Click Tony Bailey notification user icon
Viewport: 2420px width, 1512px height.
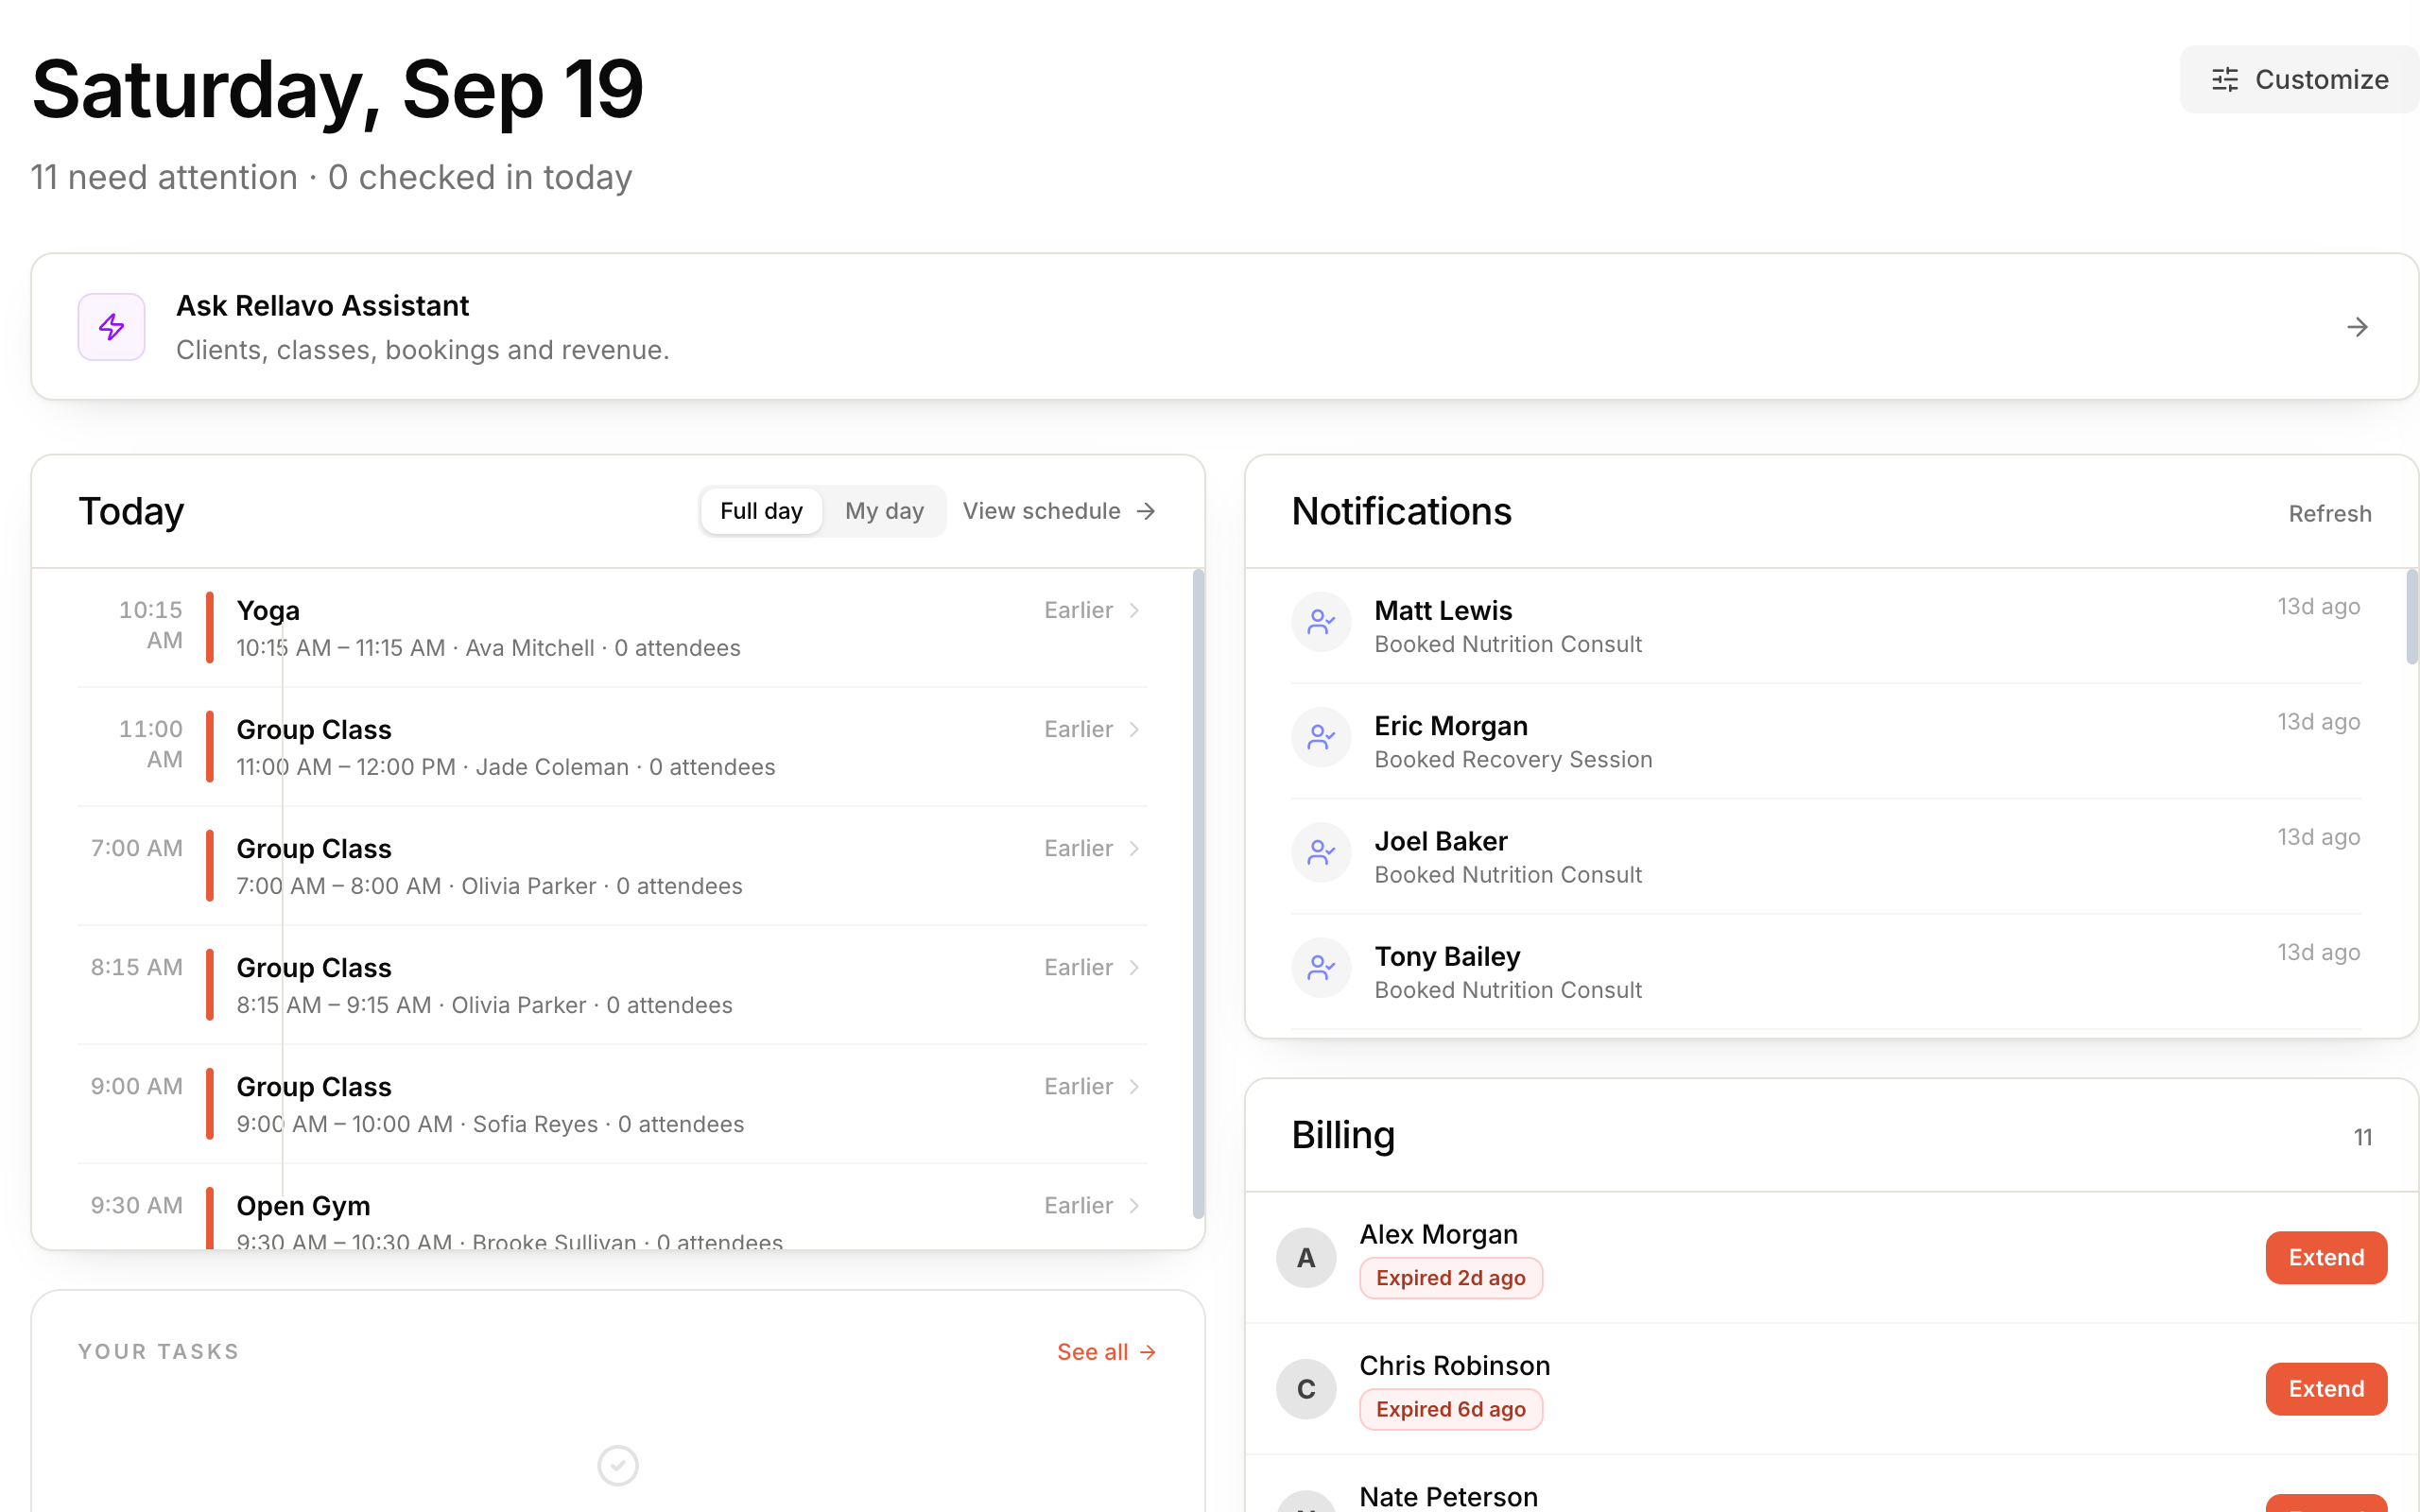pos(1321,967)
